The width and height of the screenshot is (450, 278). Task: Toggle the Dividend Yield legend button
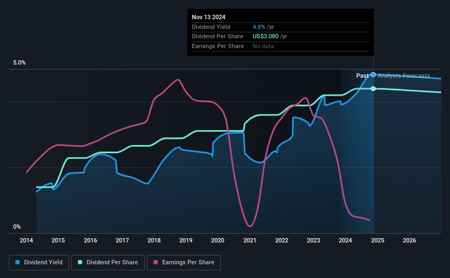tap(39, 263)
